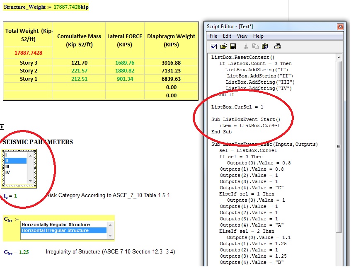Click the Lateral FORCE column header
The width and height of the screenshot is (351, 268).
(125, 40)
